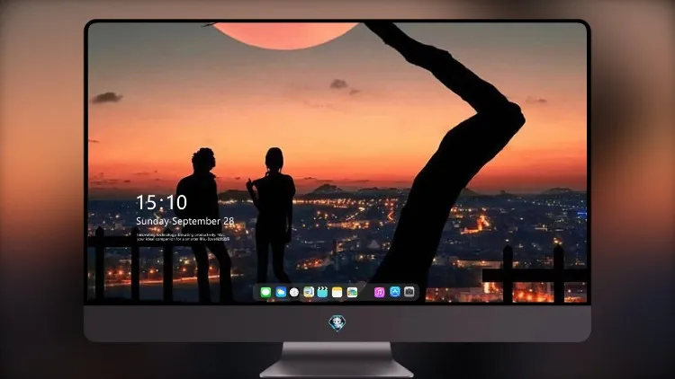Click the 'Sunday September 28' date text

tap(185, 221)
